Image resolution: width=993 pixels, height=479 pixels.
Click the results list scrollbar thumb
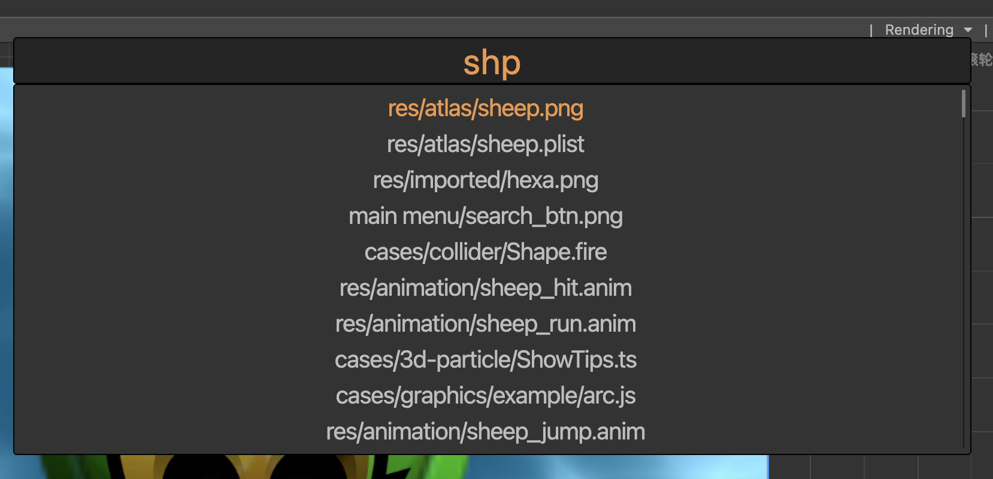[963, 103]
